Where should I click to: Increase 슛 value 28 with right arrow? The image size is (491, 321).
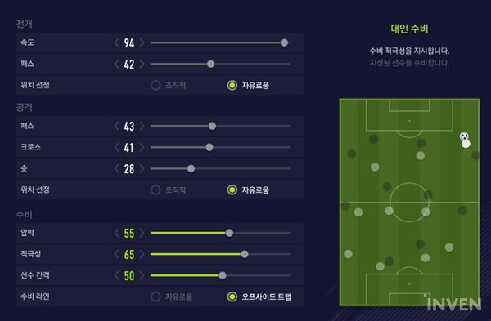click(142, 169)
